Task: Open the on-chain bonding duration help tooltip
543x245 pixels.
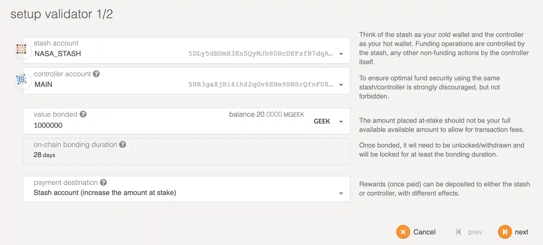Action: click(123, 144)
